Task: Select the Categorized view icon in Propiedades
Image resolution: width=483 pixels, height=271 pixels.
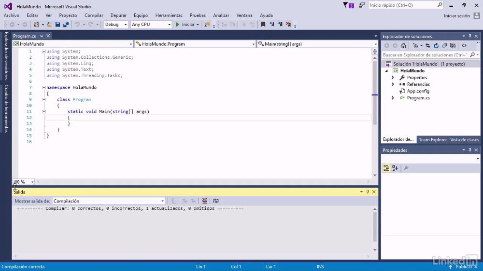Action: point(386,168)
